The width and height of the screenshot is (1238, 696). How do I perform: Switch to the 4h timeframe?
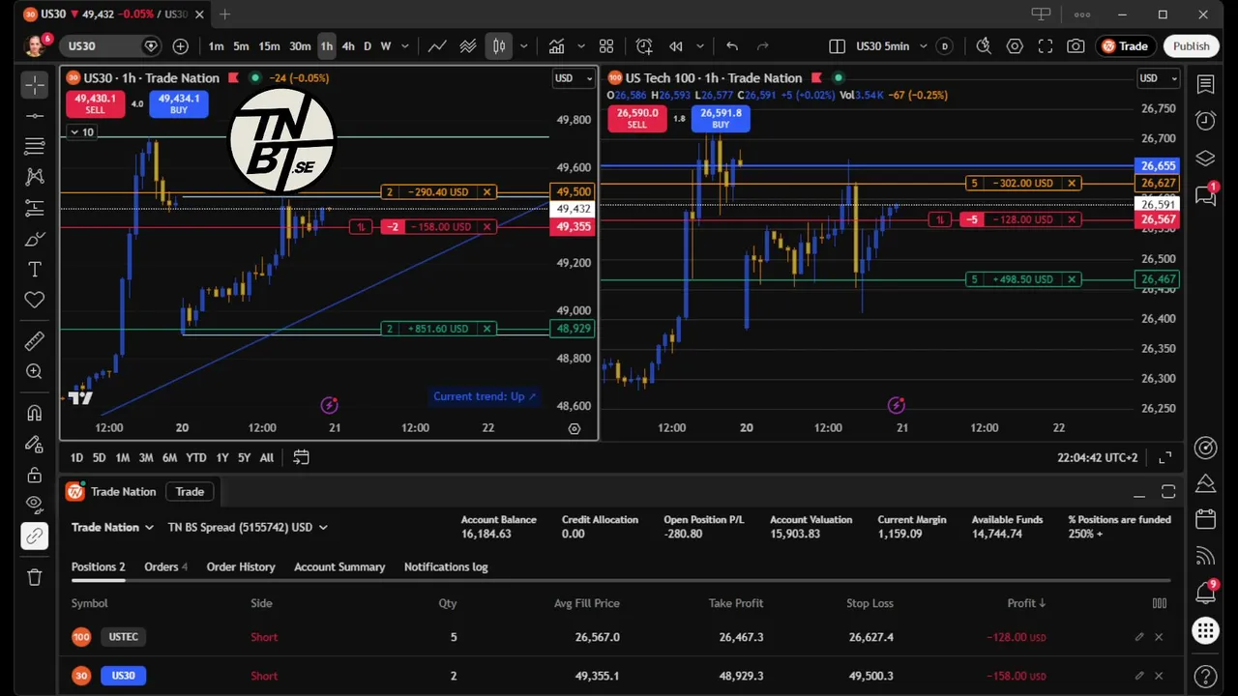348,45
